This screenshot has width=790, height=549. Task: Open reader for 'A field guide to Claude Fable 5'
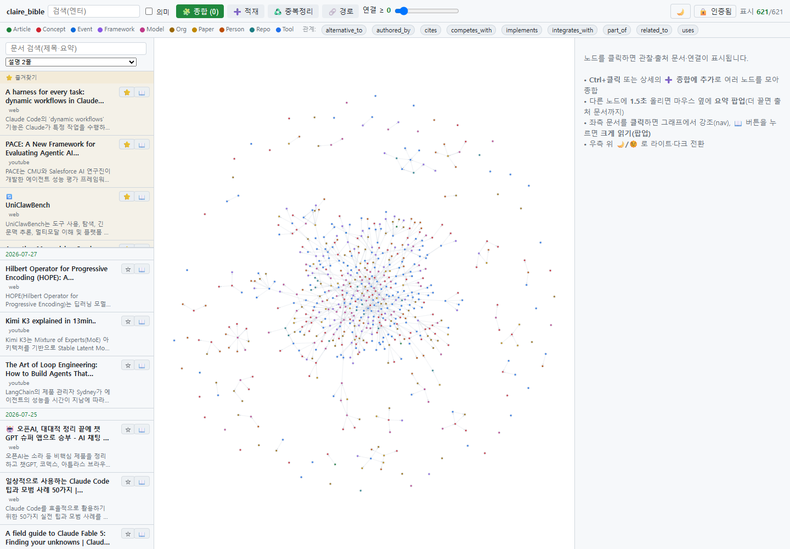[142, 534]
